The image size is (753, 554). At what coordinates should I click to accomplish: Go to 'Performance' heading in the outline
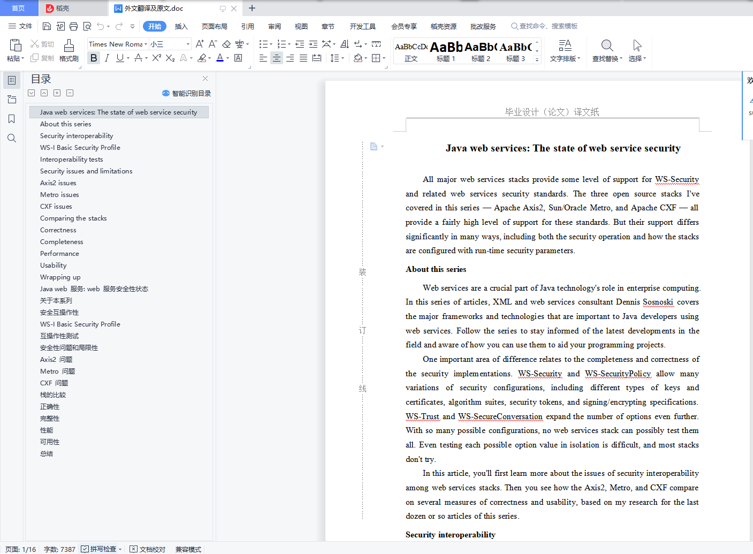59,254
